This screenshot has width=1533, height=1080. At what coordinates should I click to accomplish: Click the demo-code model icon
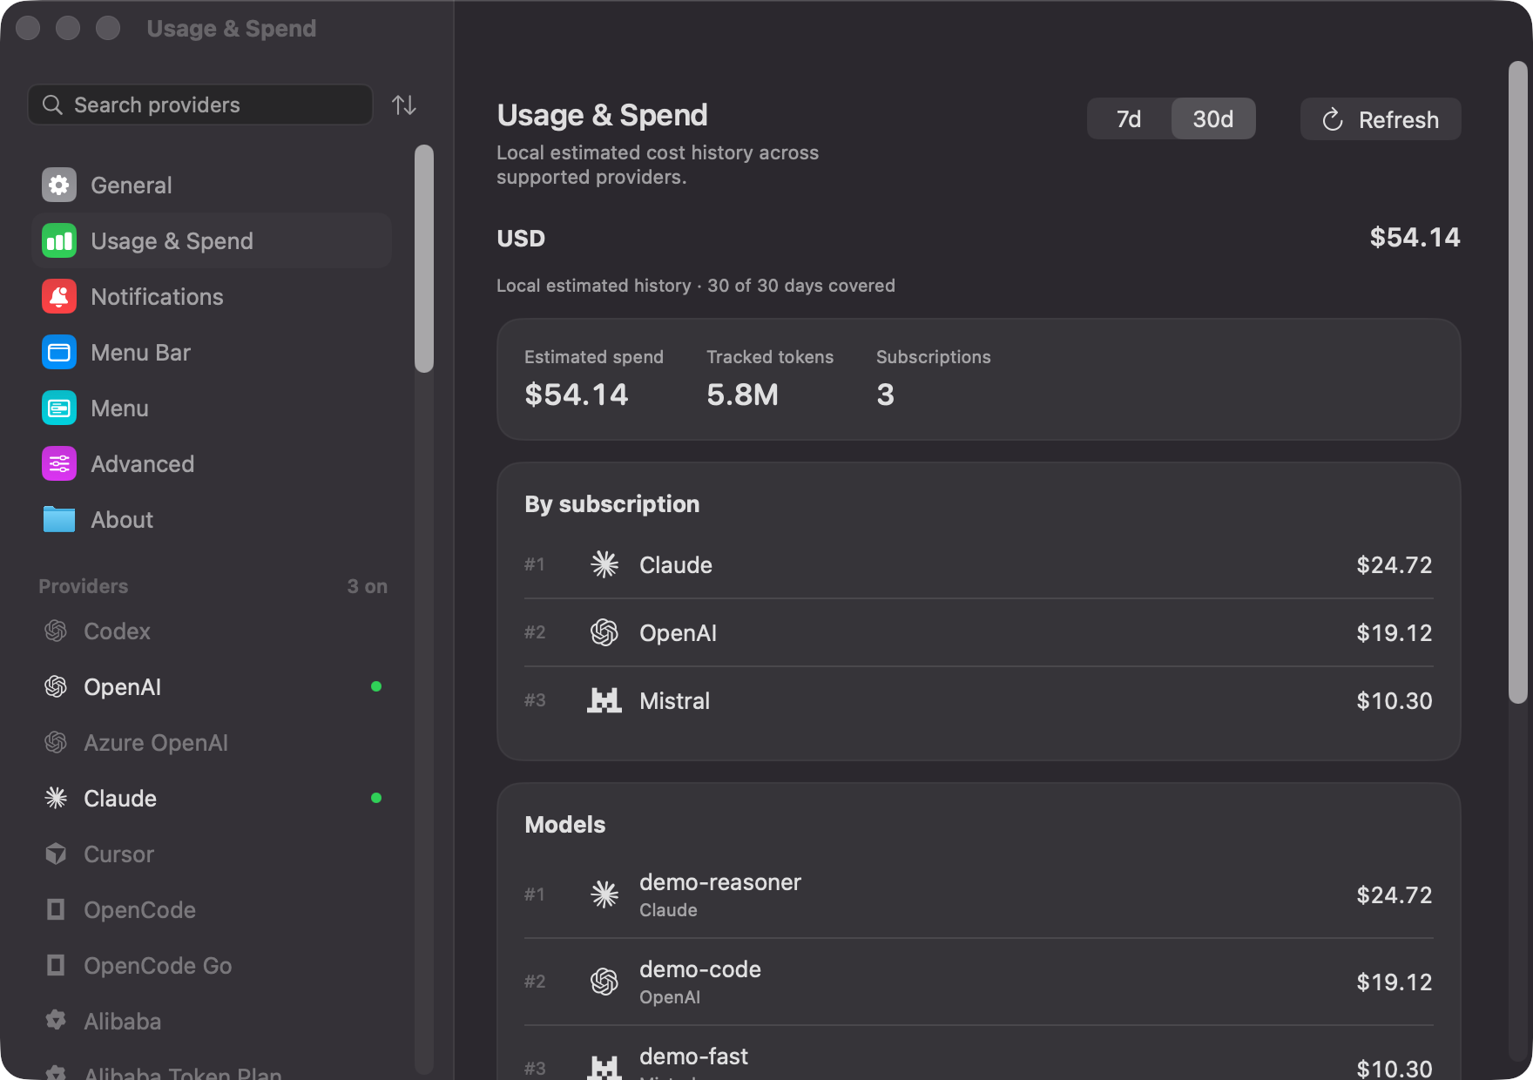coord(604,982)
